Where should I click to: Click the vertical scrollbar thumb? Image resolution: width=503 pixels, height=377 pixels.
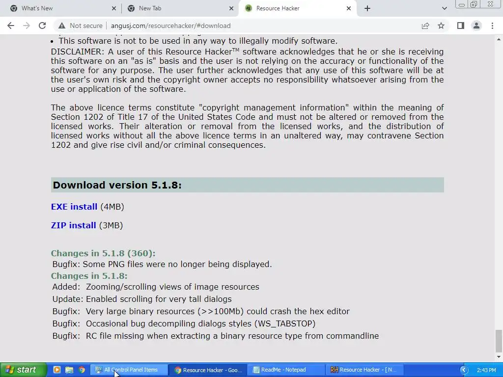pos(499,341)
